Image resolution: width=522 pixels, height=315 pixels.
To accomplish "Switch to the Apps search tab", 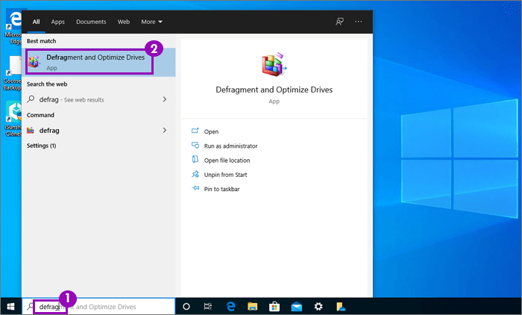I will [58, 22].
